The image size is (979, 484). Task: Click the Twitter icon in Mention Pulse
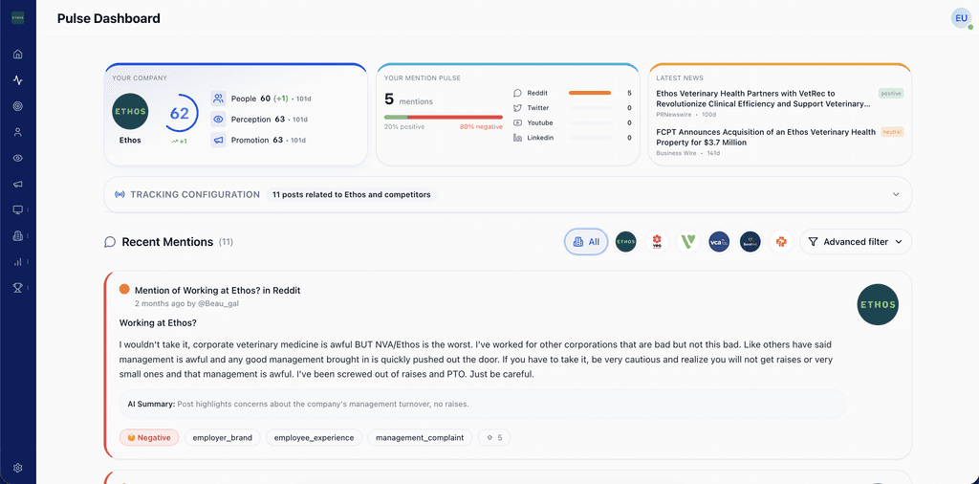pyautogui.click(x=517, y=108)
